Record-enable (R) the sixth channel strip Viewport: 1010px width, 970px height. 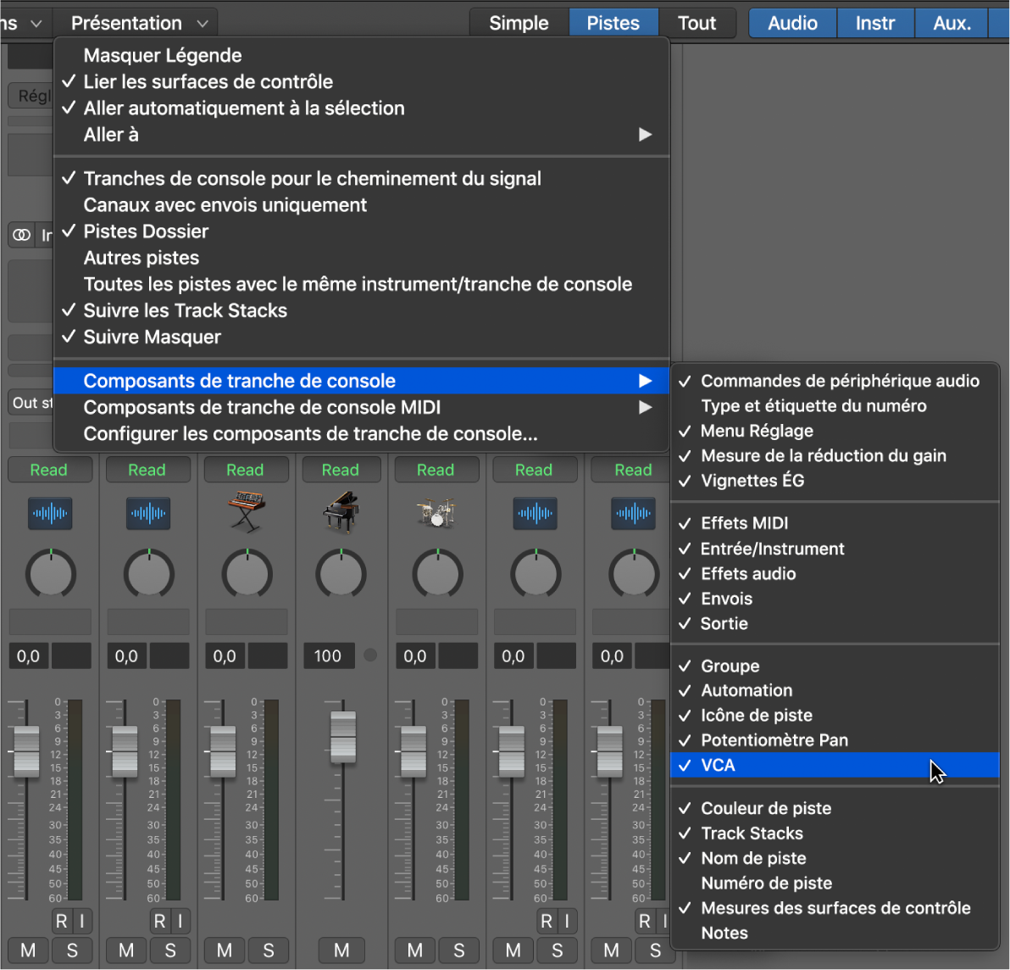(547, 921)
